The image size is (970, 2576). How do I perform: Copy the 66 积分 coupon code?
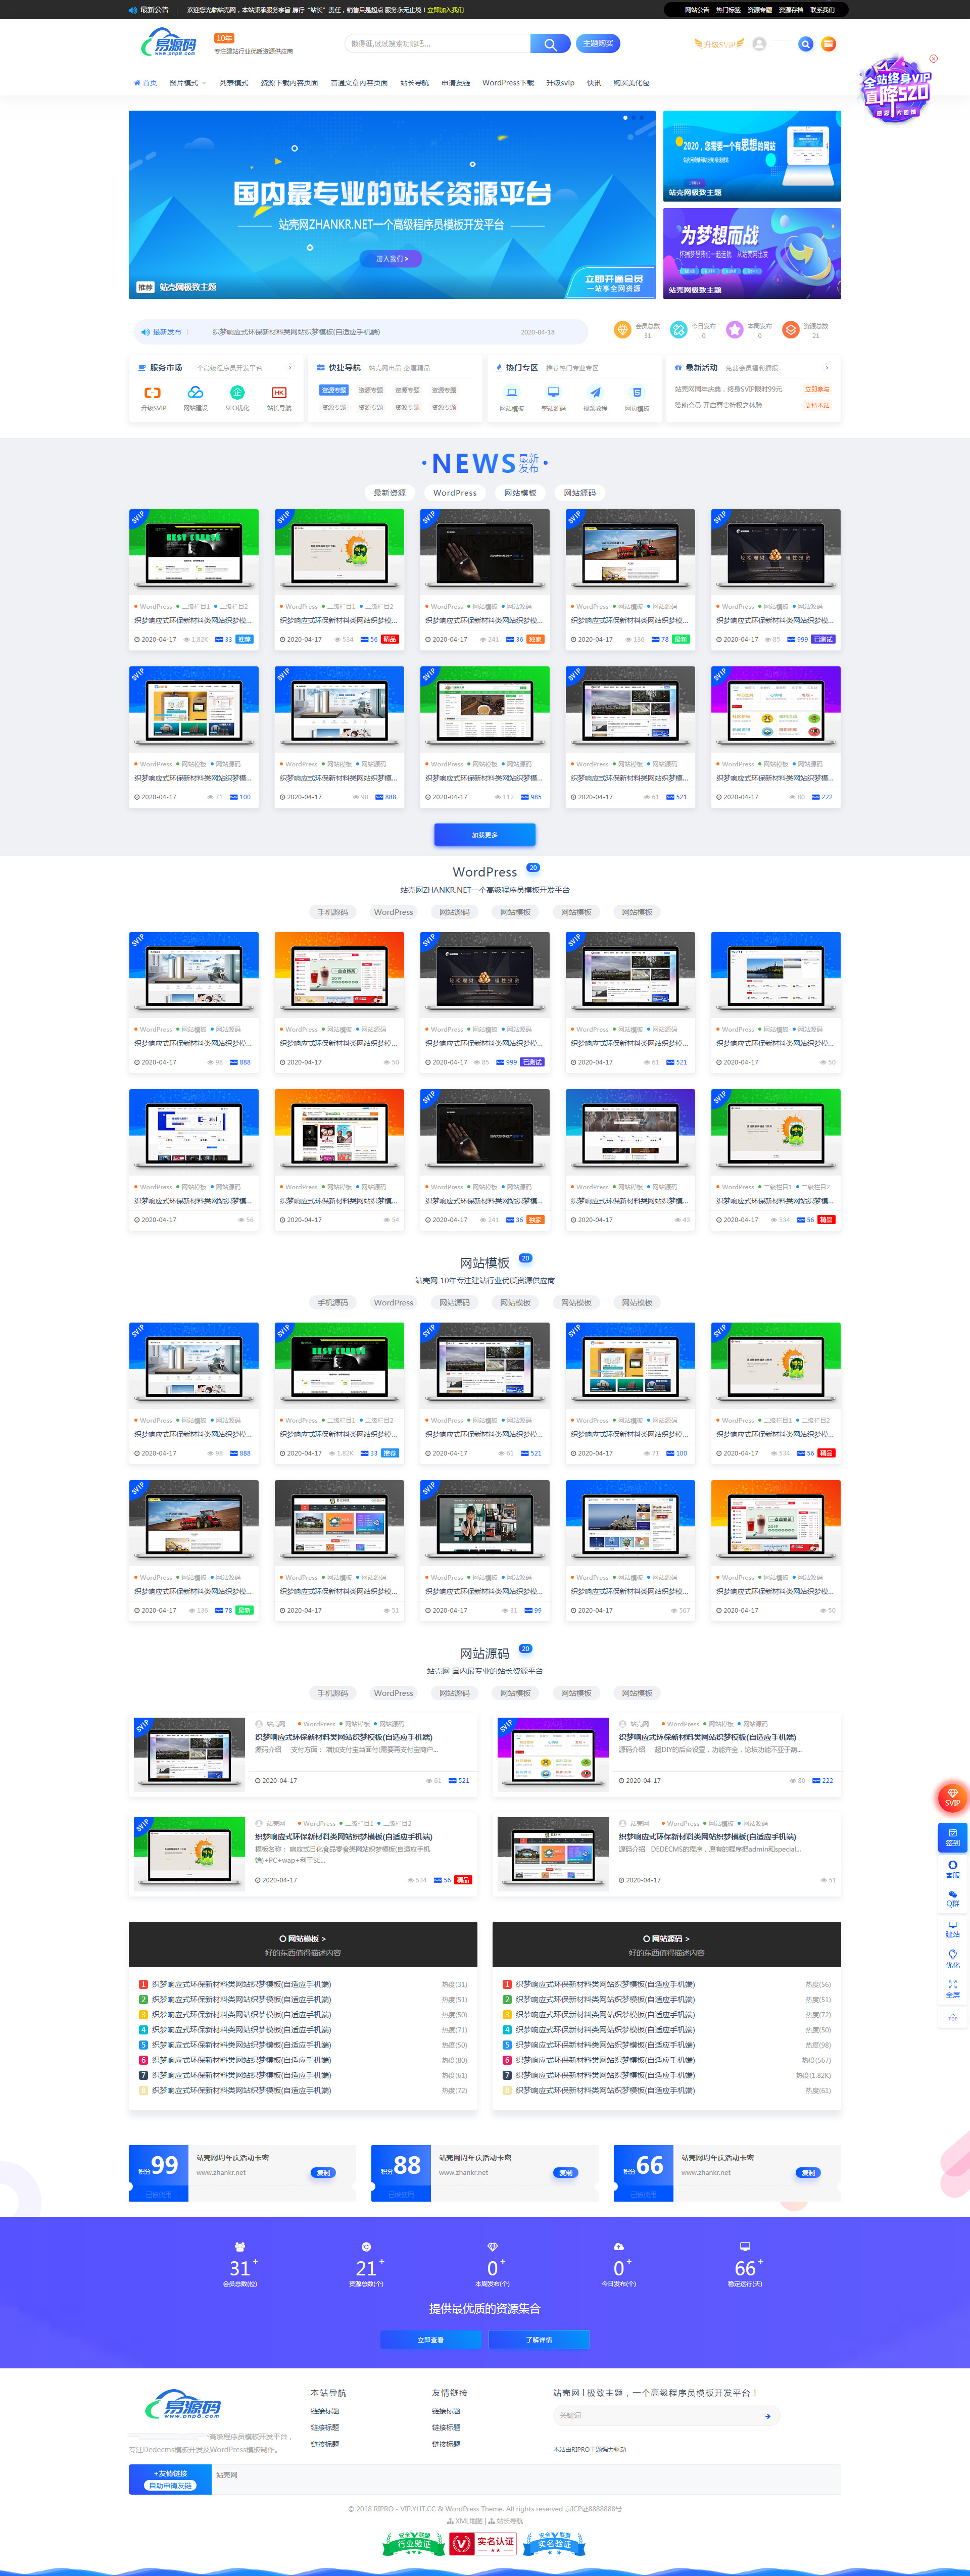click(808, 2173)
